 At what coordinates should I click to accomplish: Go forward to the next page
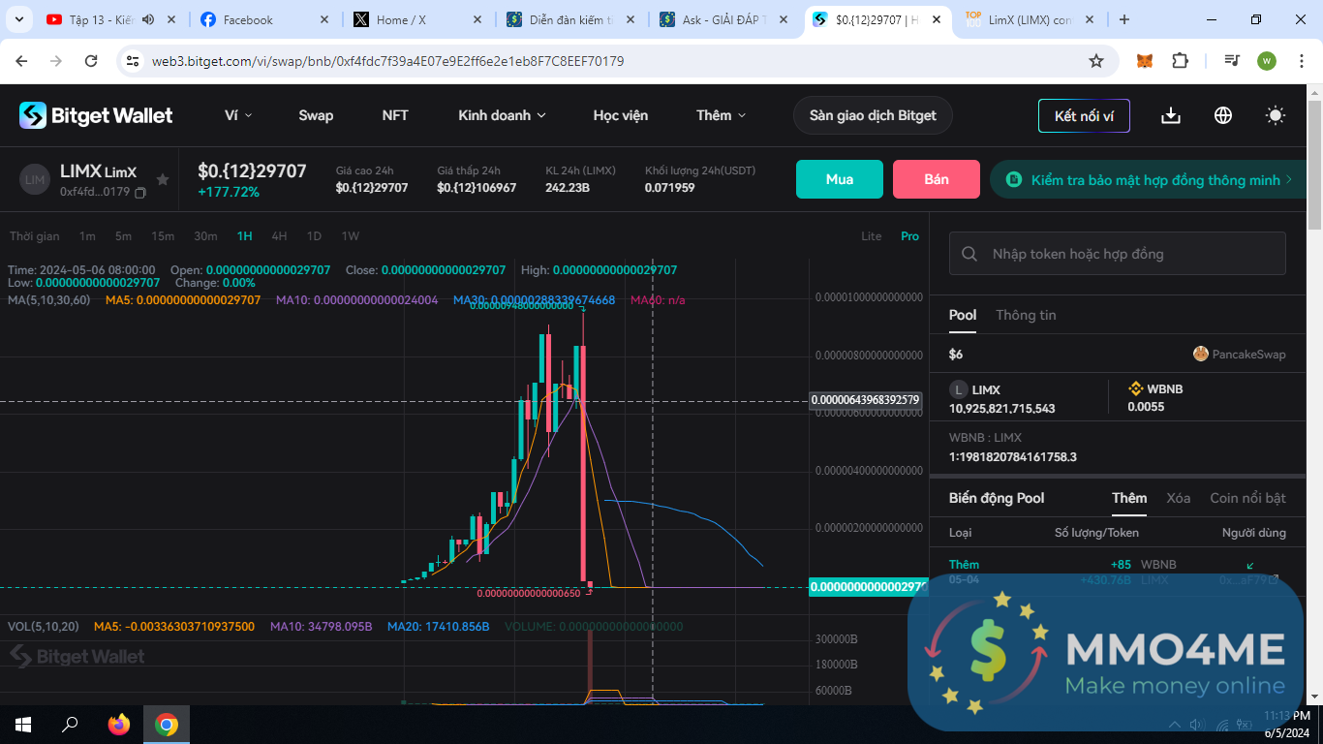56,61
